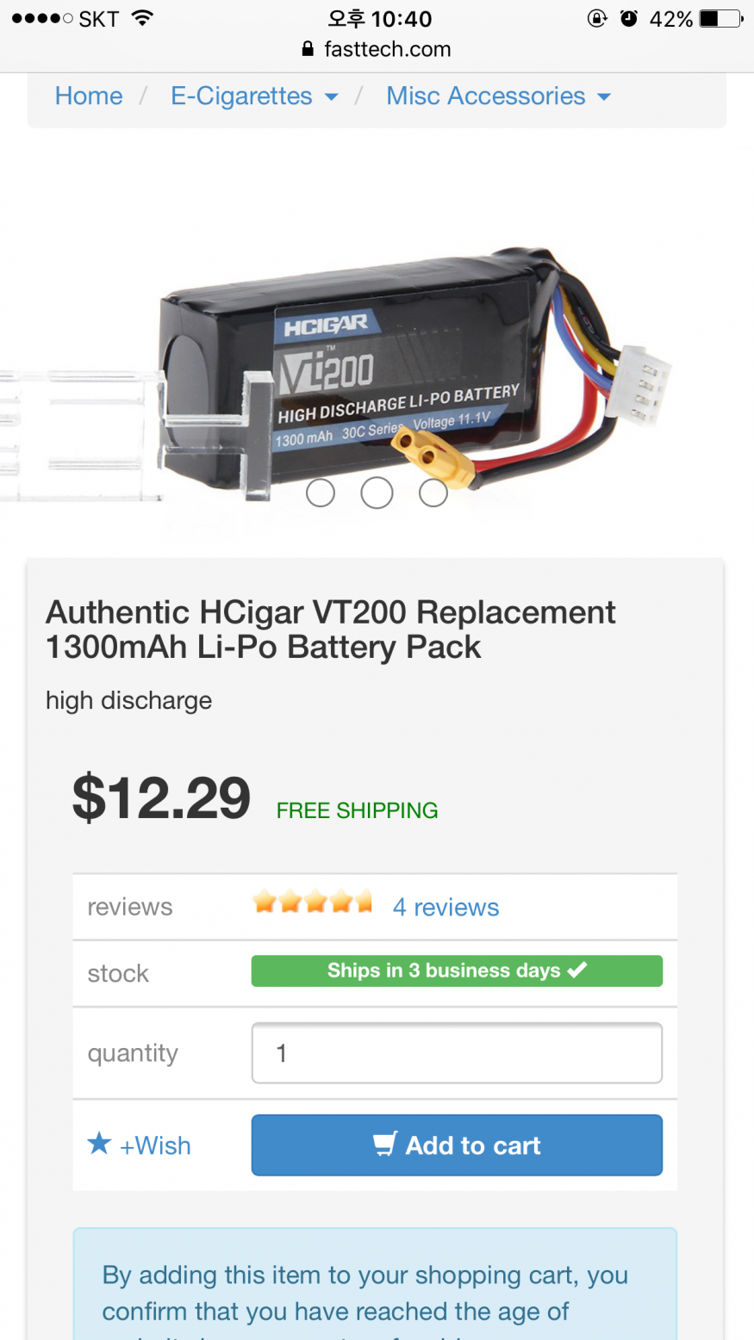
Task: Click the five-star rating icons
Action: (313, 902)
